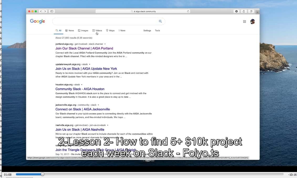The width and height of the screenshot is (297, 178).
Task: Expand dropdown arrow beside upstatenewyork.aiga.org URL
Action: pyautogui.click(x=90, y=65)
